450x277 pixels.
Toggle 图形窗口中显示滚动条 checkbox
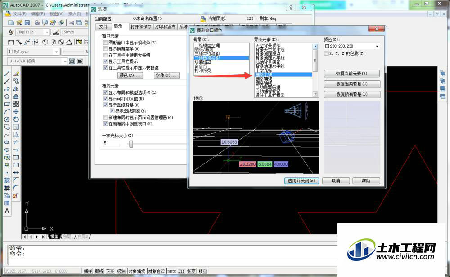[x=106, y=43]
